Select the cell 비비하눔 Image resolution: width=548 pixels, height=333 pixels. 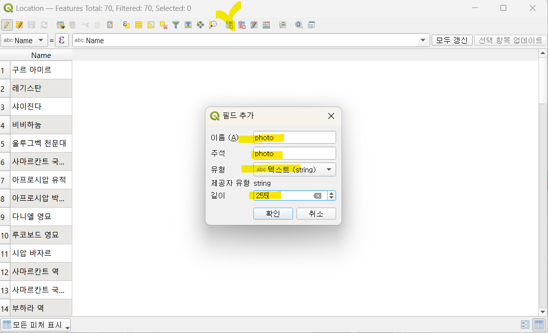[x=41, y=125]
